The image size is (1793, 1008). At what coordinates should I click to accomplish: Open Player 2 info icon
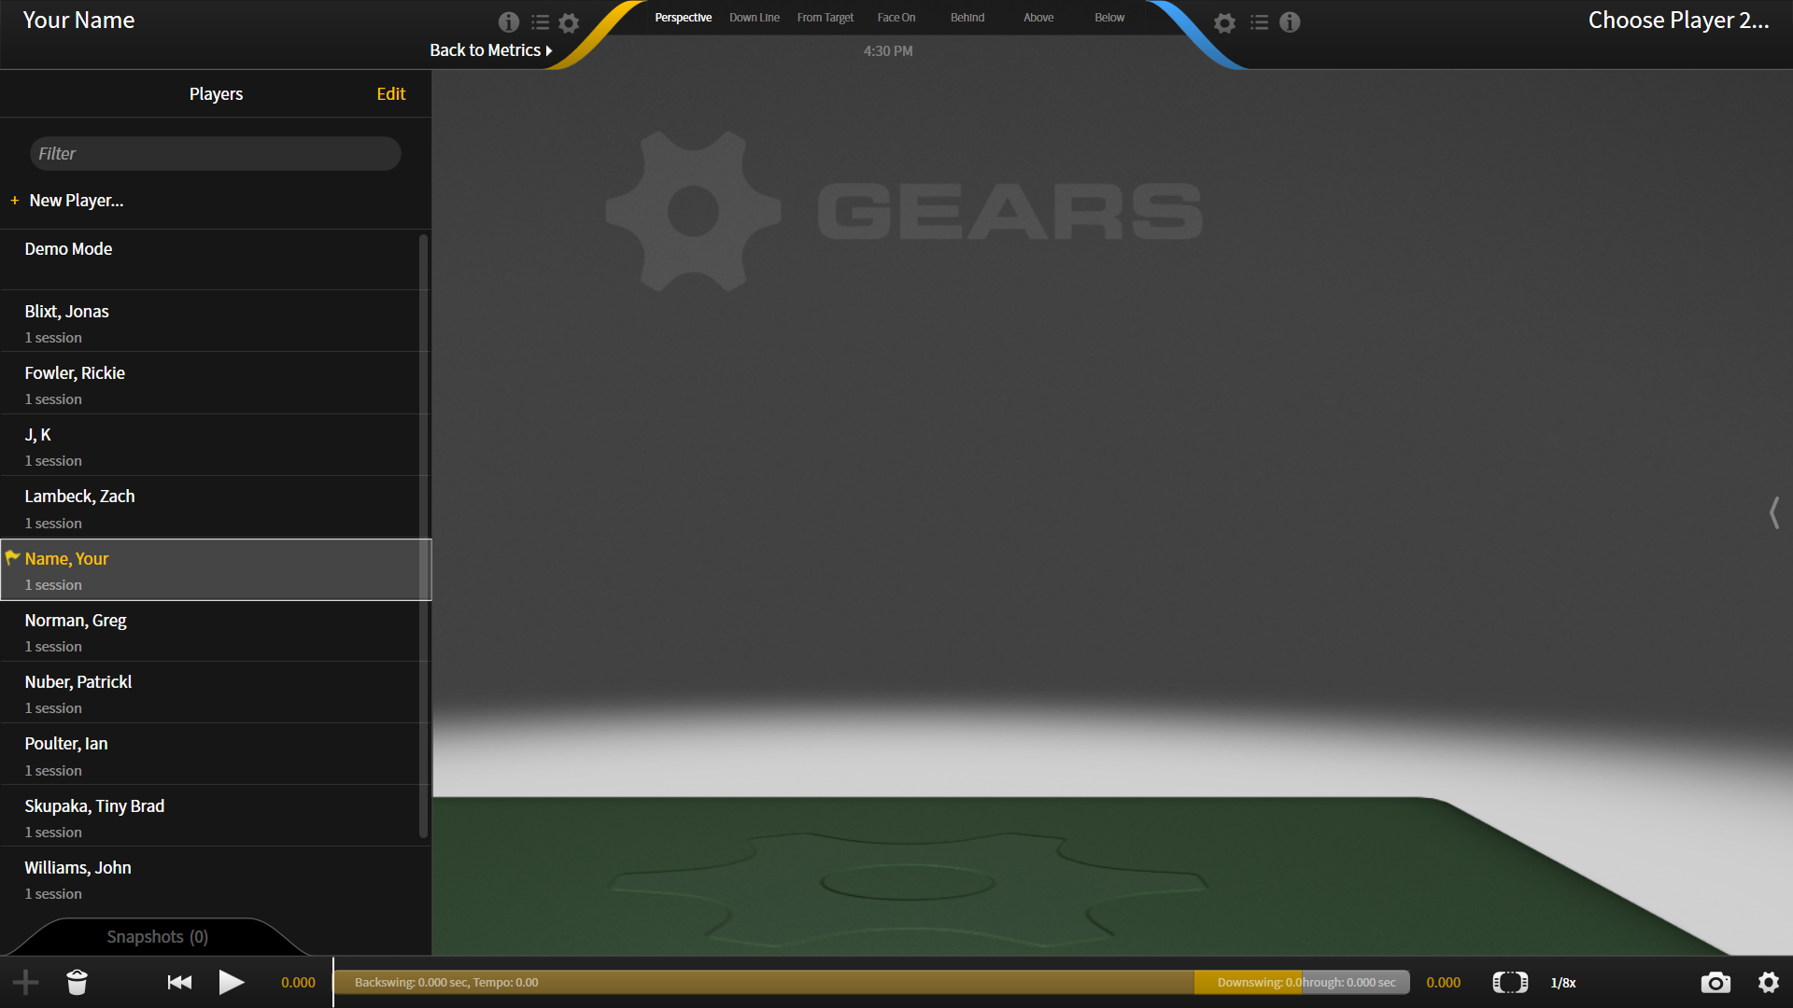[1290, 22]
